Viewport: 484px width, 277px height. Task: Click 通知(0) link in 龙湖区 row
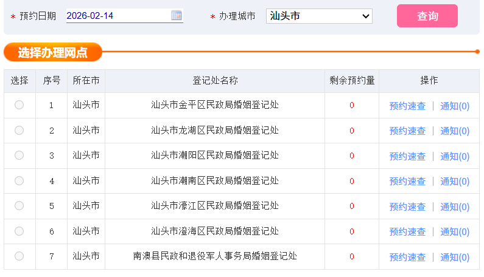tap(455, 131)
